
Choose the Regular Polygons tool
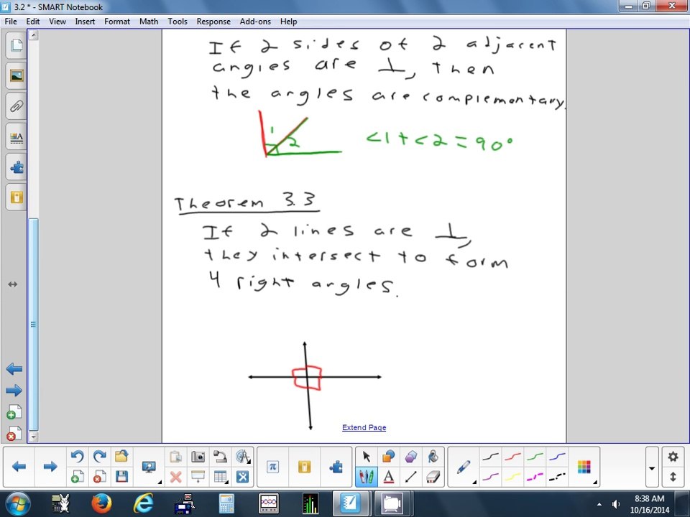pyautogui.click(x=410, y=457)
